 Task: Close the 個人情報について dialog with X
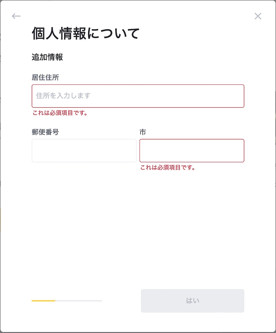tap(258, 16)
